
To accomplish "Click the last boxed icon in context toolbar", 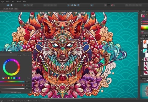I will click(x=16, y=9).
